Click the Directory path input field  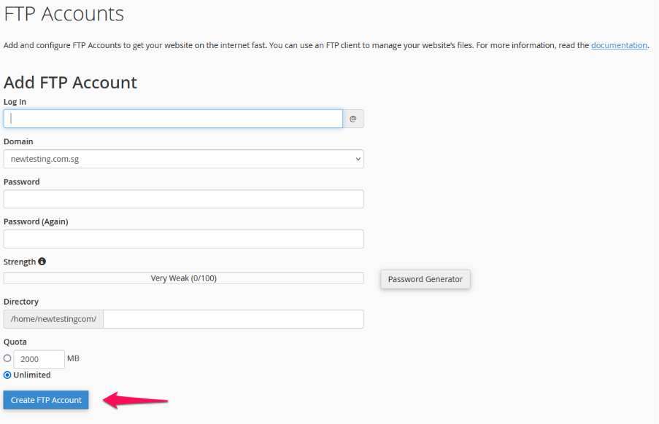tap(234, 319)
